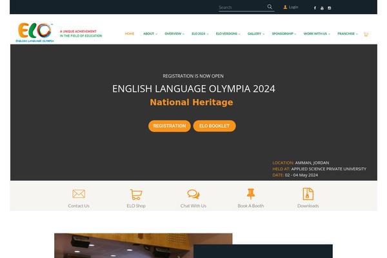Viewport: 387px width, 258px height.
Task: Expand the ELO VERSIONS dropdown menu
Action: pyautogui.click(x=228, y=34)
